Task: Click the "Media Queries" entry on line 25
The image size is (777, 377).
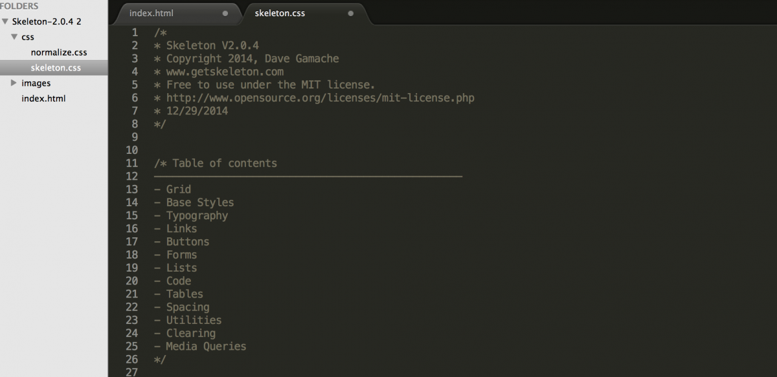Action: point(206,346)
